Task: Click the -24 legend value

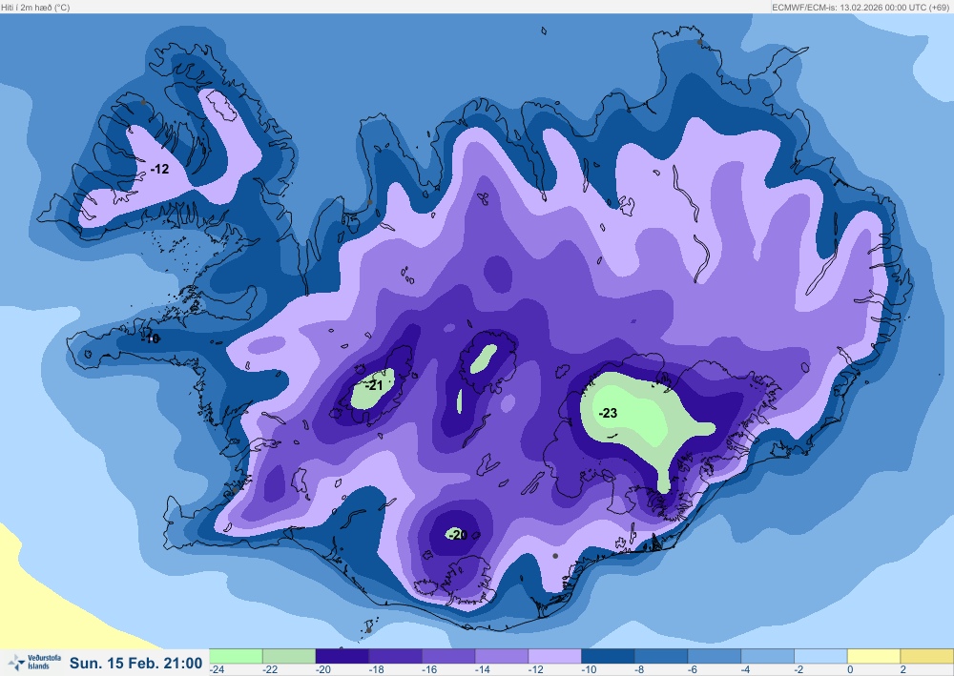Action: tap(218, 670)
